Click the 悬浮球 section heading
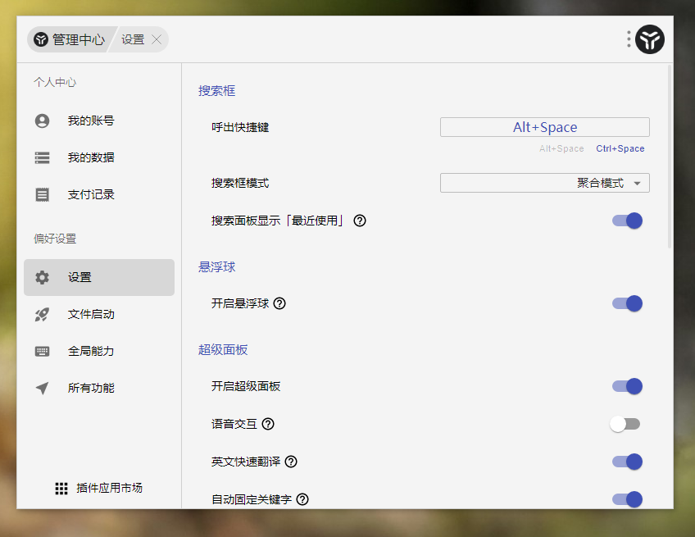Screen dimensions: 695x537 coord(216,267)
